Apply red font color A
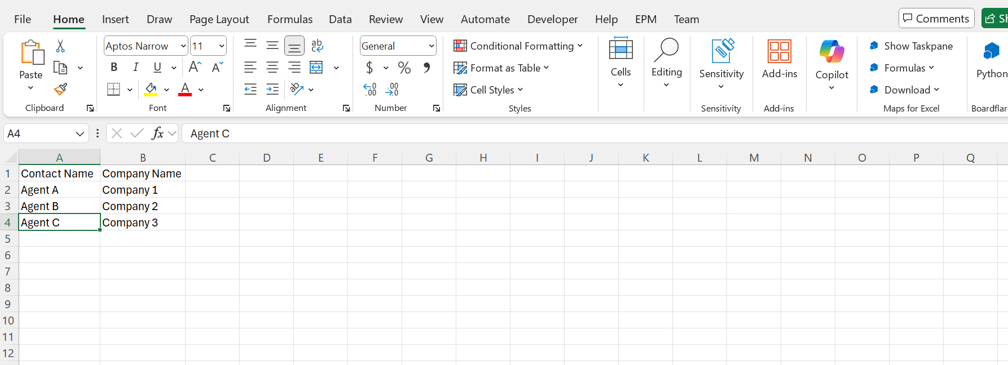 [185, 89]
